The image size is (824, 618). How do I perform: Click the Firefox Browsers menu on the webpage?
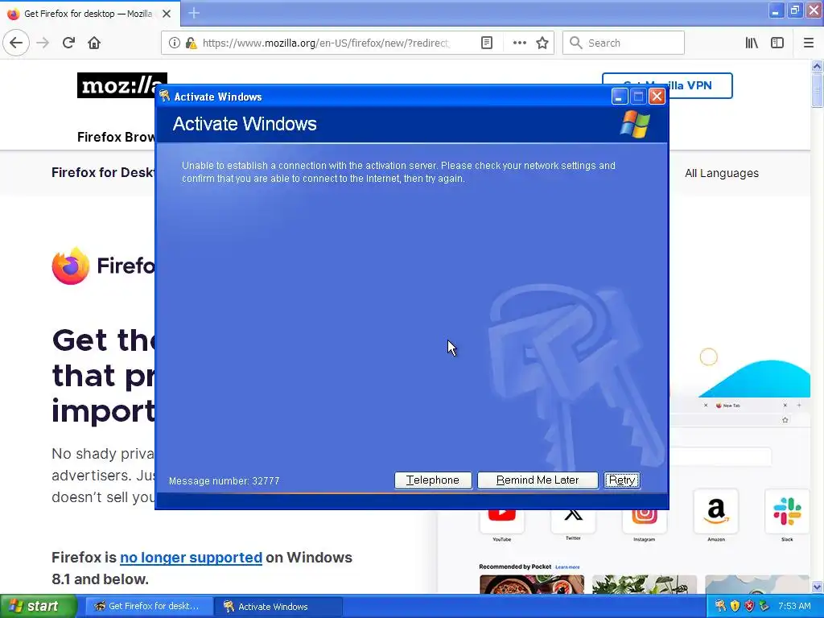click(116, 137)
